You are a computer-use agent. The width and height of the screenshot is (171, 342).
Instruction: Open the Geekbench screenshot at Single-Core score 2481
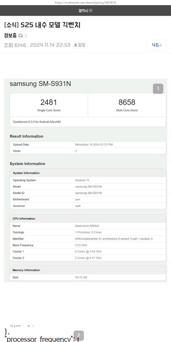click(x=49, y=102)
